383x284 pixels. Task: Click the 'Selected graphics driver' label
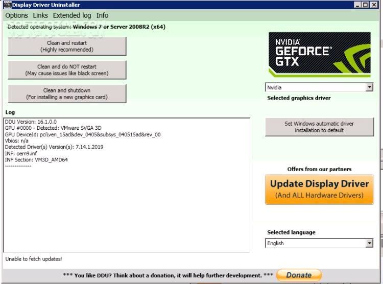coord(299,98)
